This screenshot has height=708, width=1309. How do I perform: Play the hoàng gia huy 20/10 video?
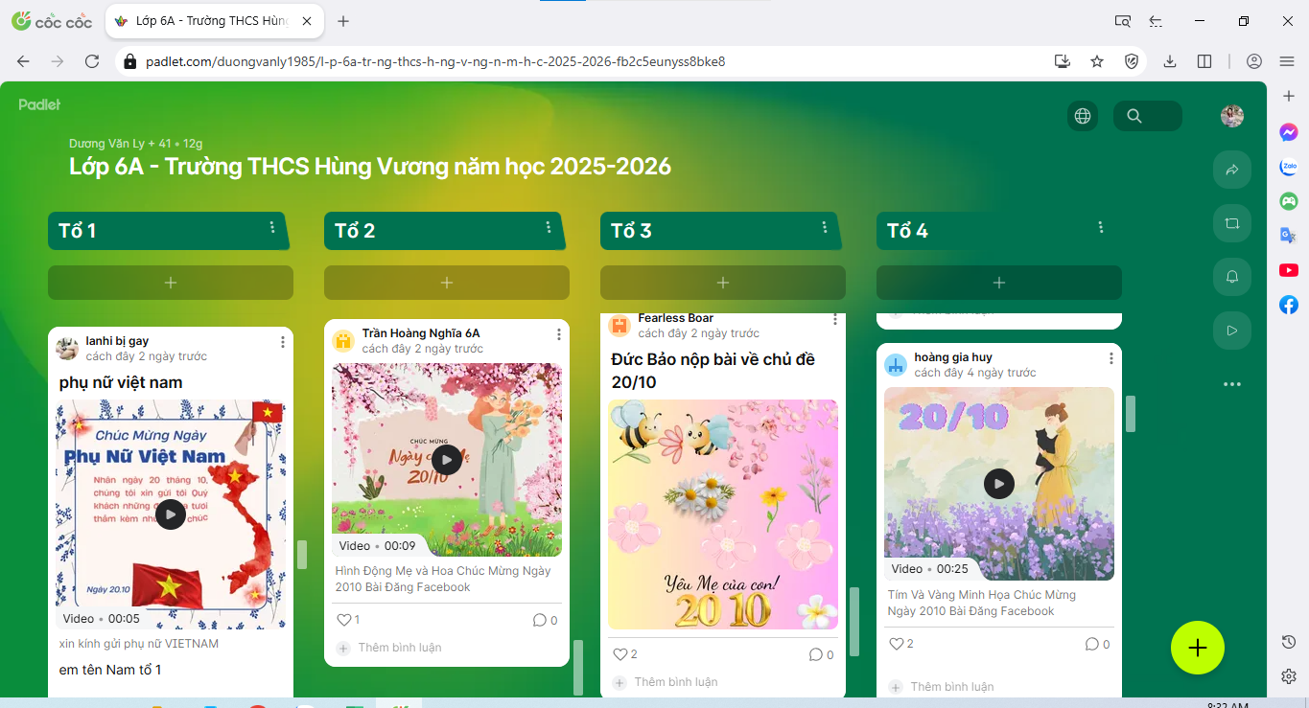pyautogui.click(x=998, y=484)
